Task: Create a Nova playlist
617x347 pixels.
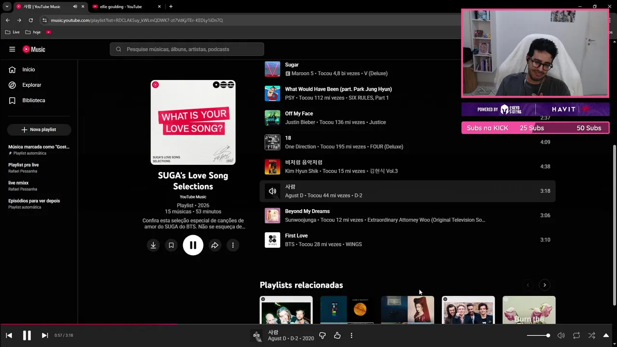Action: coord(39,130)
